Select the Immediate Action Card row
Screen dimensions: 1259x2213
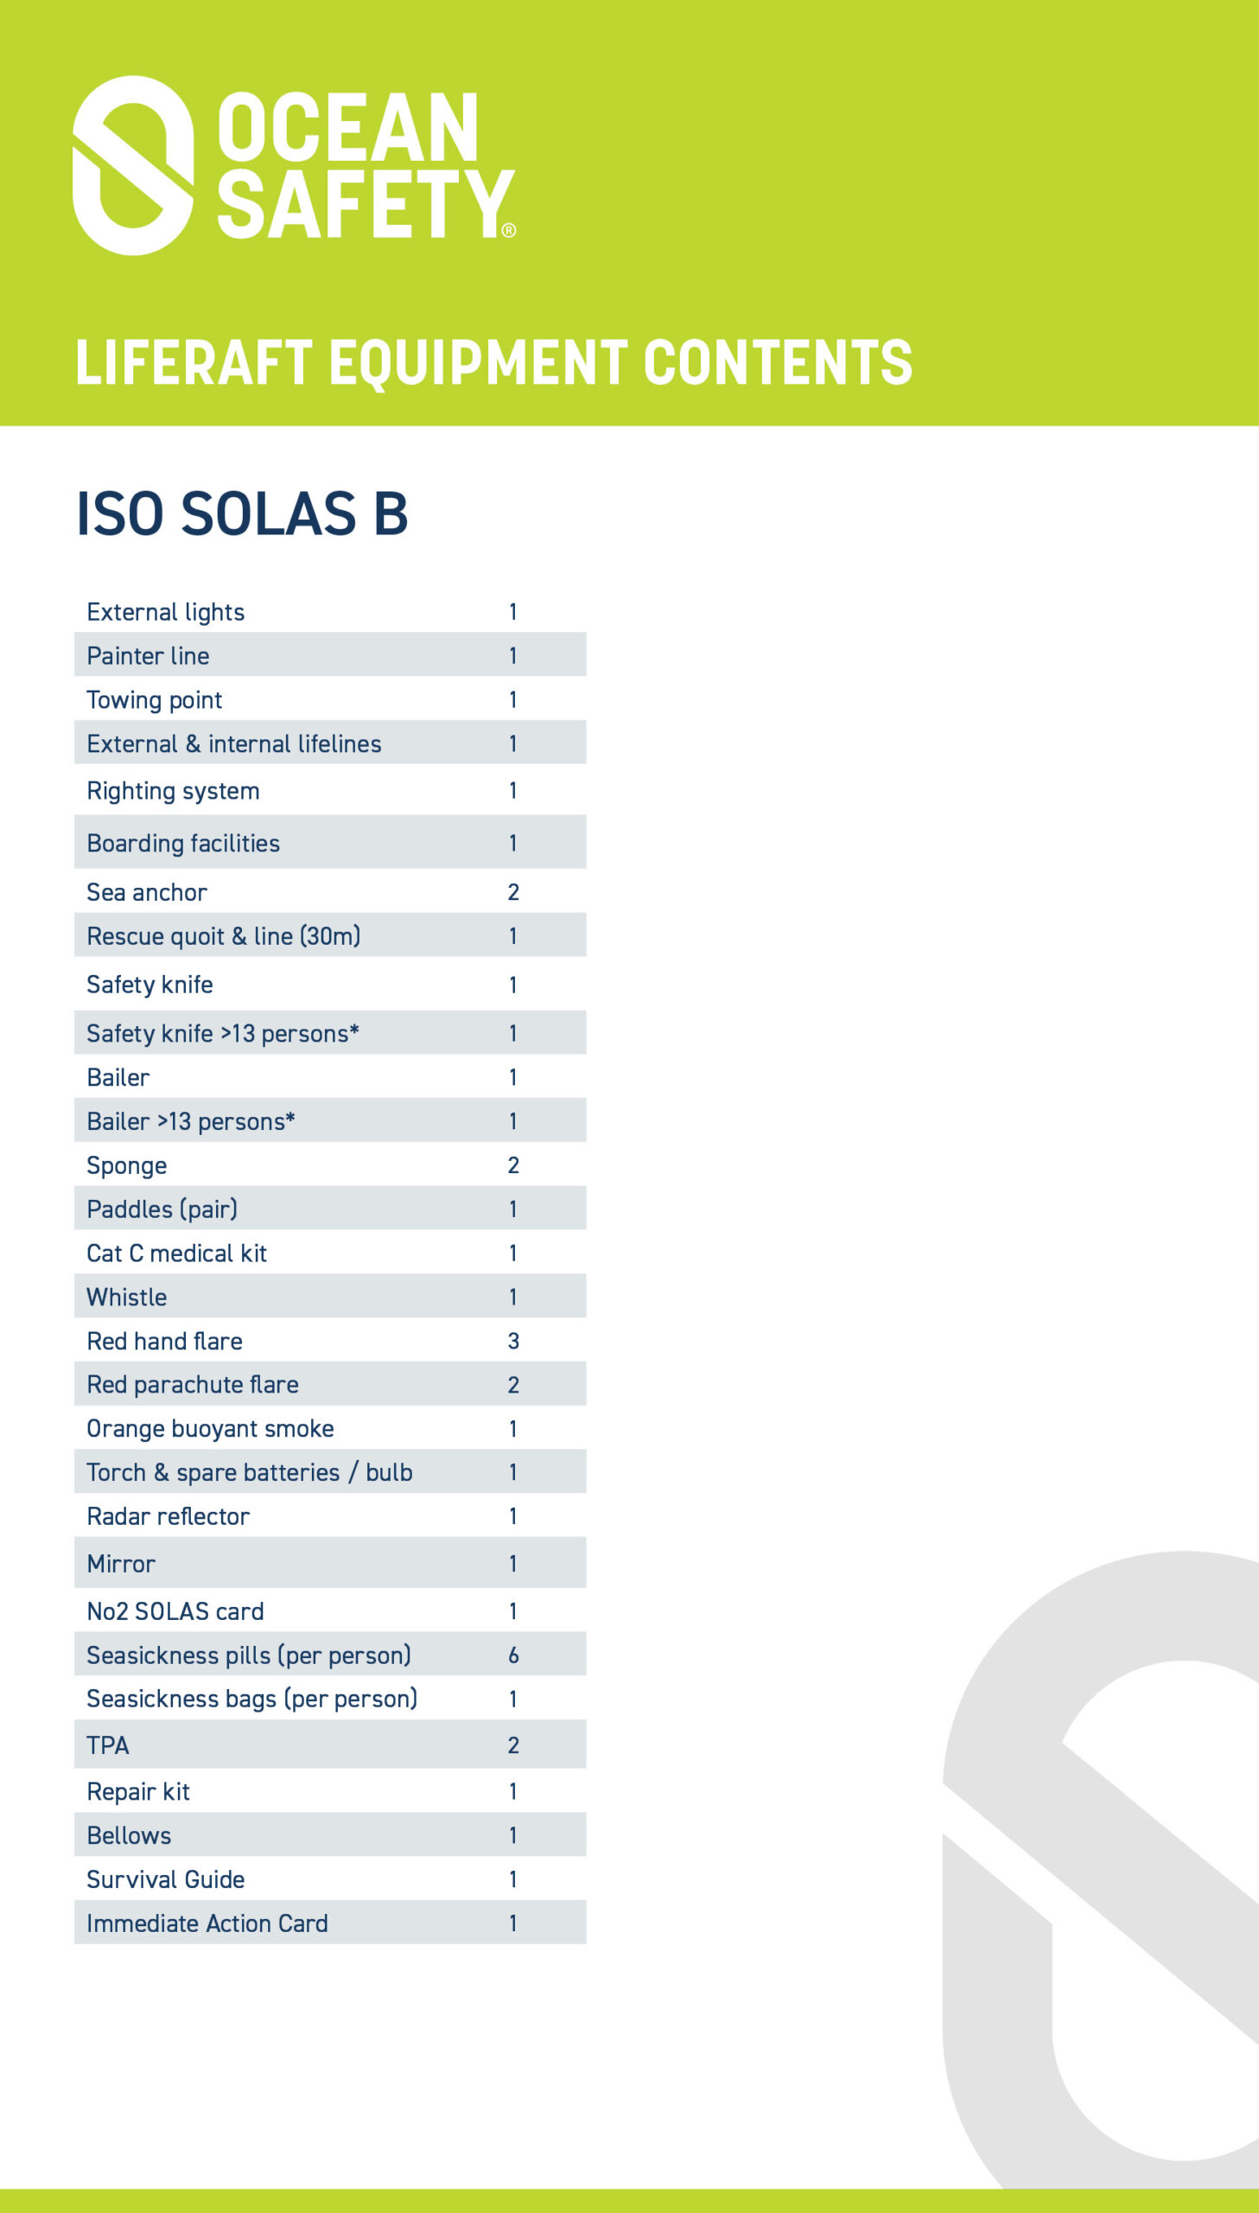point(329,1923)
